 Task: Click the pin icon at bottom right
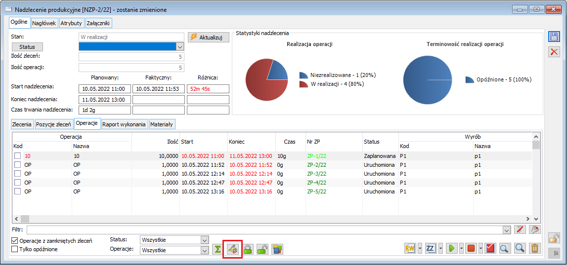554,254
